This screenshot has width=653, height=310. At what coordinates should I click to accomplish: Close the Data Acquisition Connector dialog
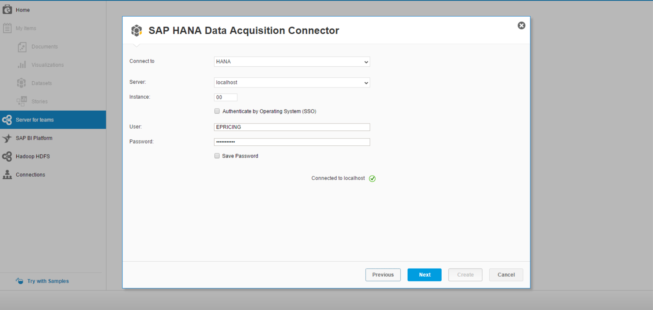(x=521, y=26)
